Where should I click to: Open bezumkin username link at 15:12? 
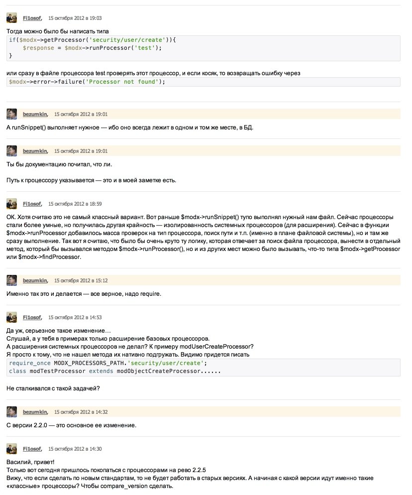click(x=35, y=281)
